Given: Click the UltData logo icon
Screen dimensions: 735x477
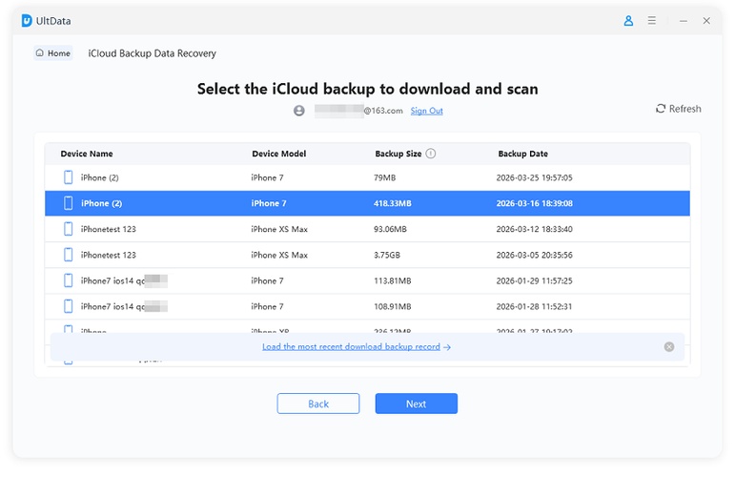Looking at the screenshot, I should (27, 21).
